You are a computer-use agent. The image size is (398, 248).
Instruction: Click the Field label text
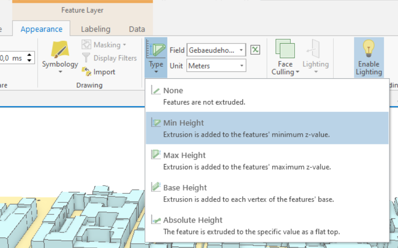pos(177,50)
